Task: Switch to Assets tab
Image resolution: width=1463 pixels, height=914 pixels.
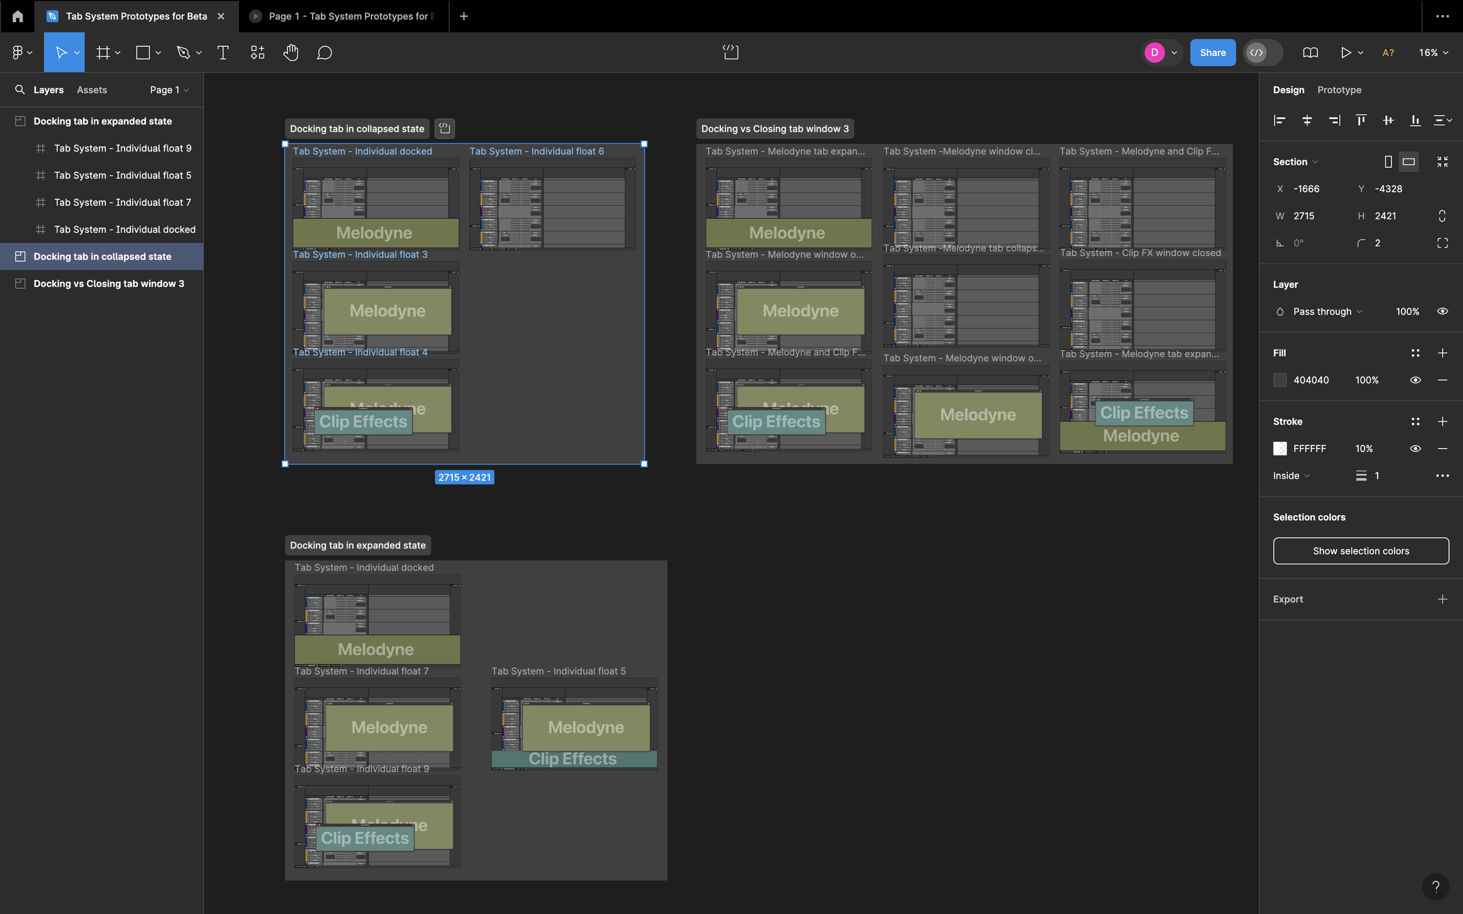Action: (x=92, y=89)
